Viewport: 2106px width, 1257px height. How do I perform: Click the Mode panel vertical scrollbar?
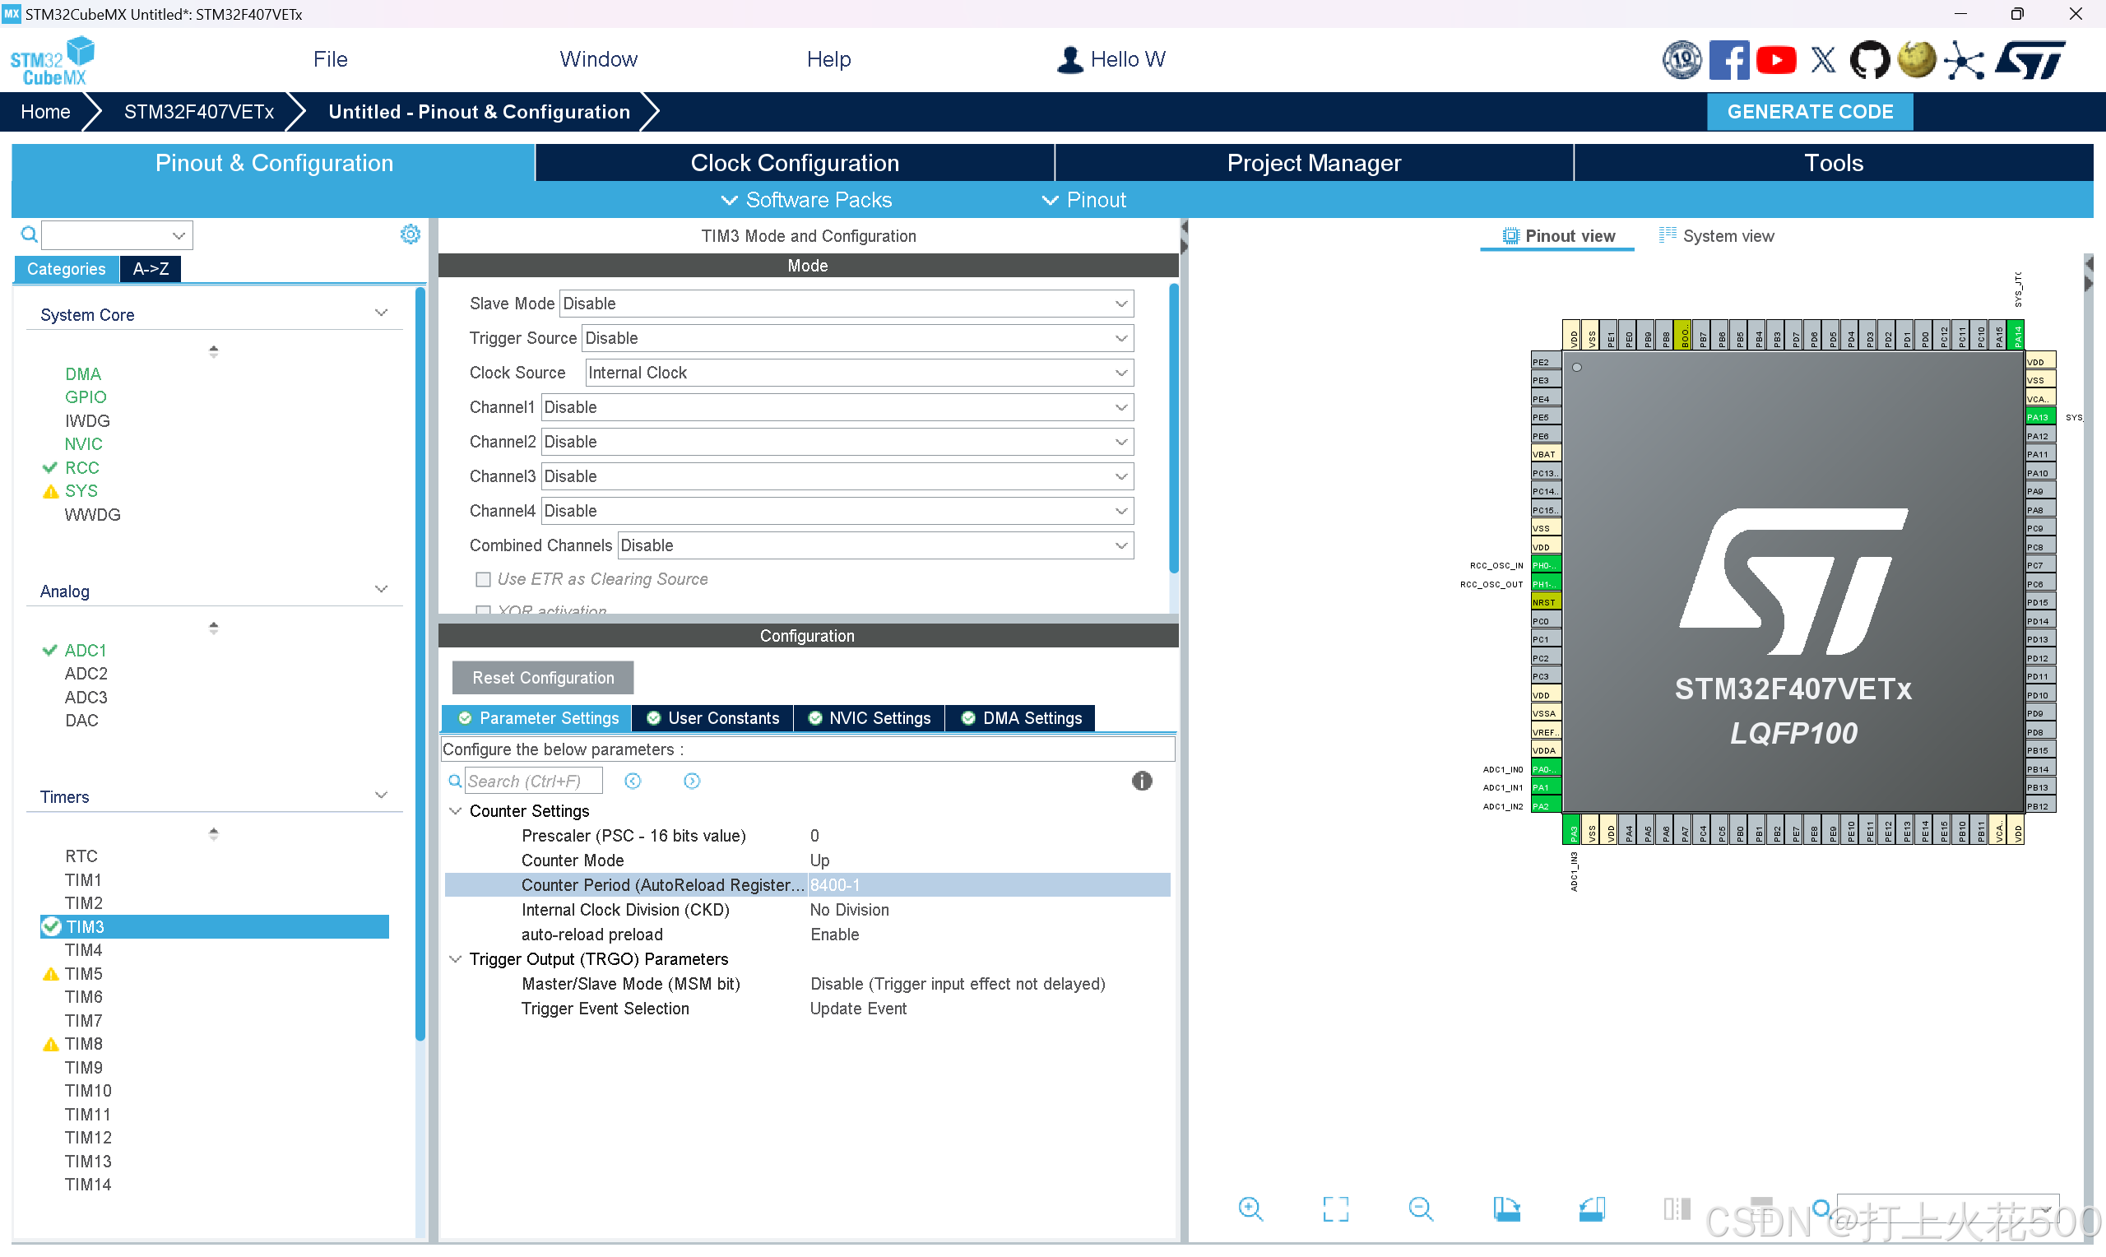1173,428
